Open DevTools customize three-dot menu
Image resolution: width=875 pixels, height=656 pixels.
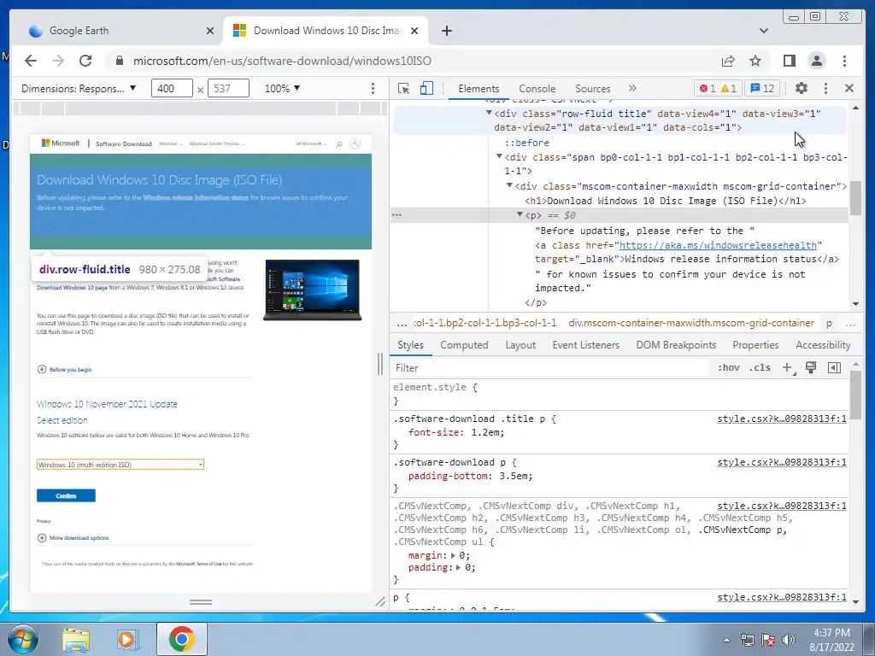pos(825,88)
